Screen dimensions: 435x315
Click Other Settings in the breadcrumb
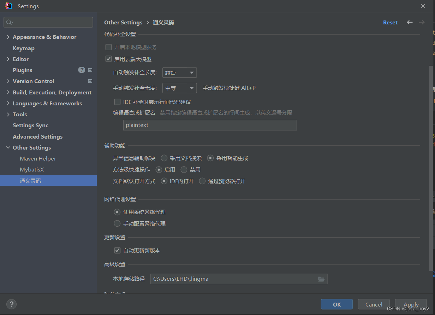coord(123,22)
